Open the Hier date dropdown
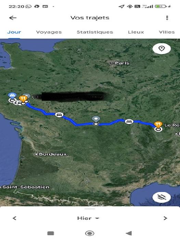The height and width of the screenshot is (240, 180). [88, 218]
